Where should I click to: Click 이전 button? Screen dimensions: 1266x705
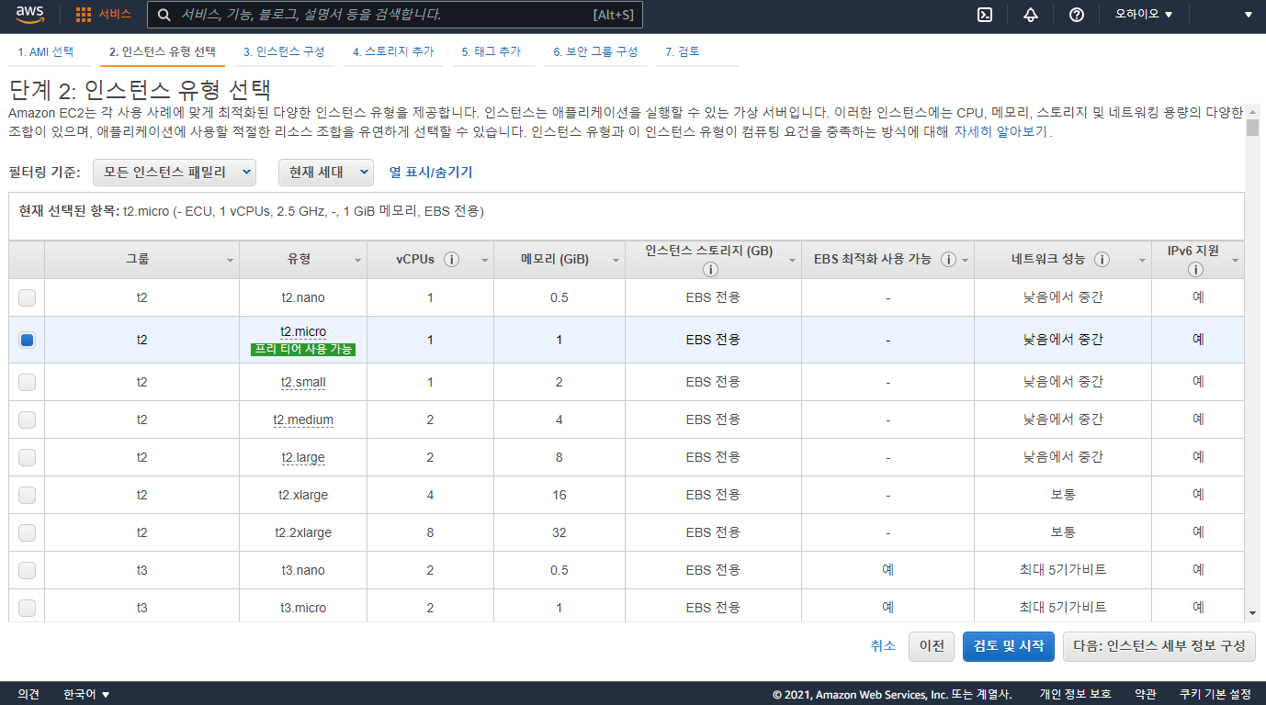[932, 646]
